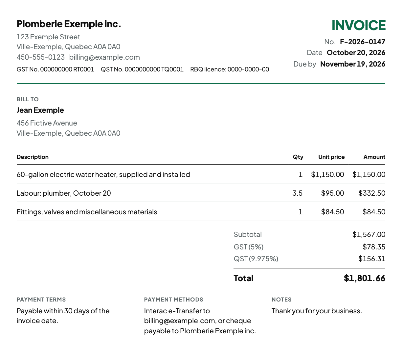Image resolution: width=402 pixels, height=352 pixels.
Task: Click the QST amount $156.31
Action: coord(372,259)
